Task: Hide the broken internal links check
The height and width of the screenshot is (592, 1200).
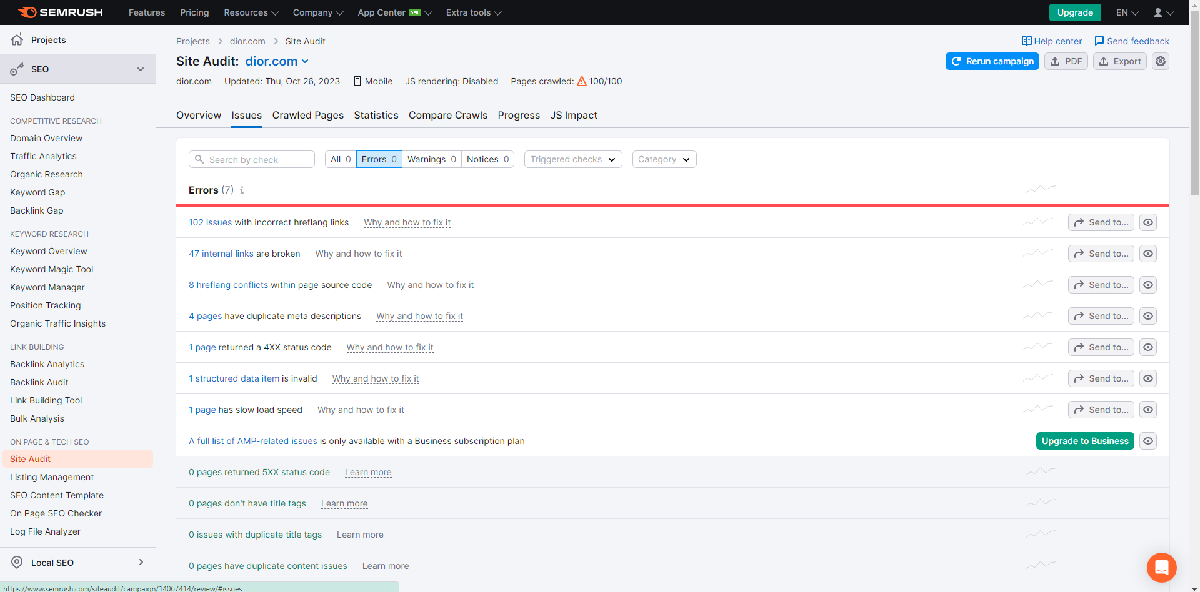Action: 1148,254
